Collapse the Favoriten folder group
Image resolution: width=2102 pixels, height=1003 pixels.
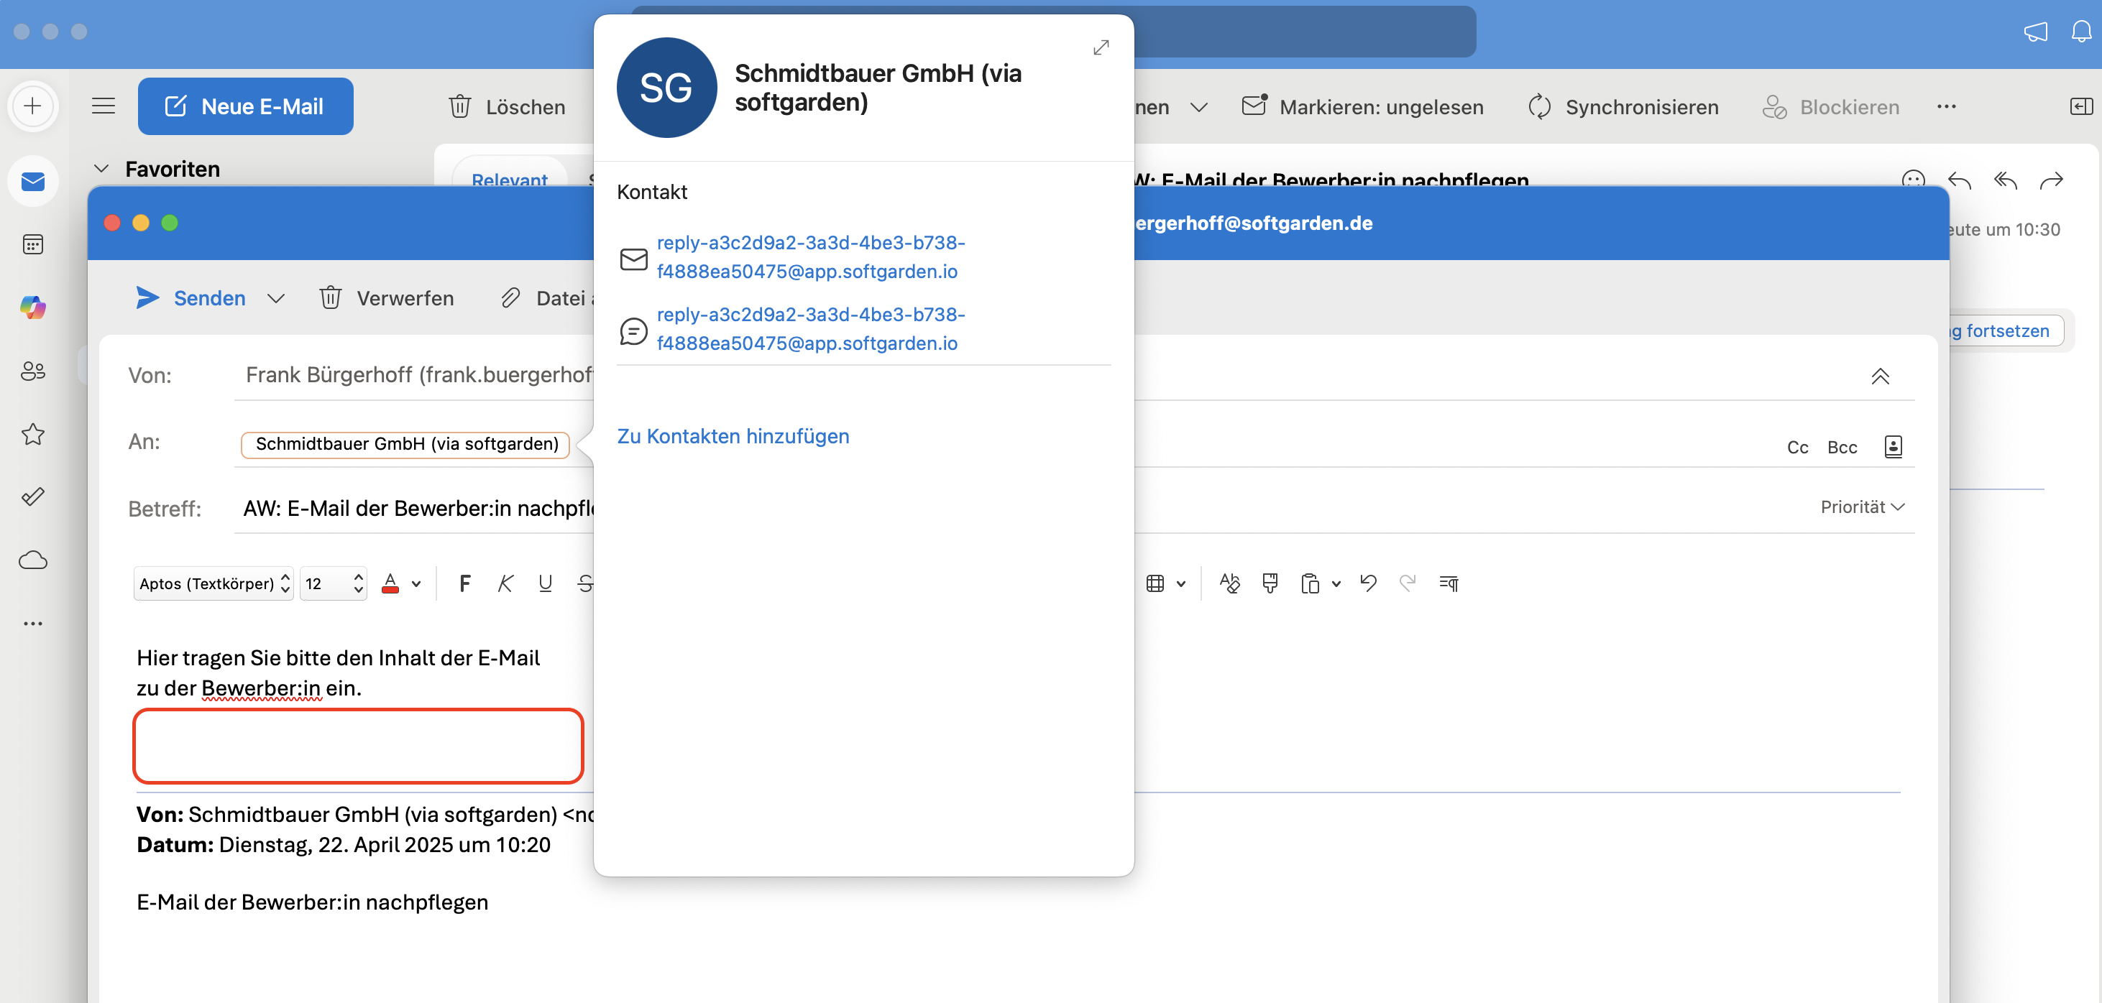[101, 169]
